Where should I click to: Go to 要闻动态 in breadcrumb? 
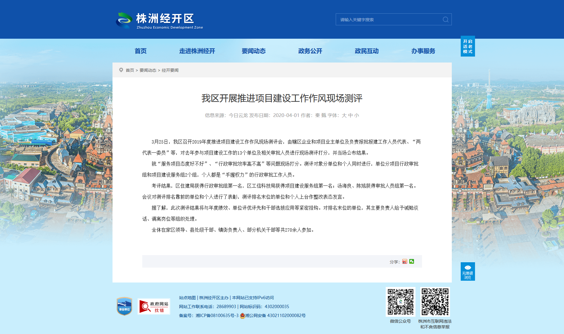(148, 70)
